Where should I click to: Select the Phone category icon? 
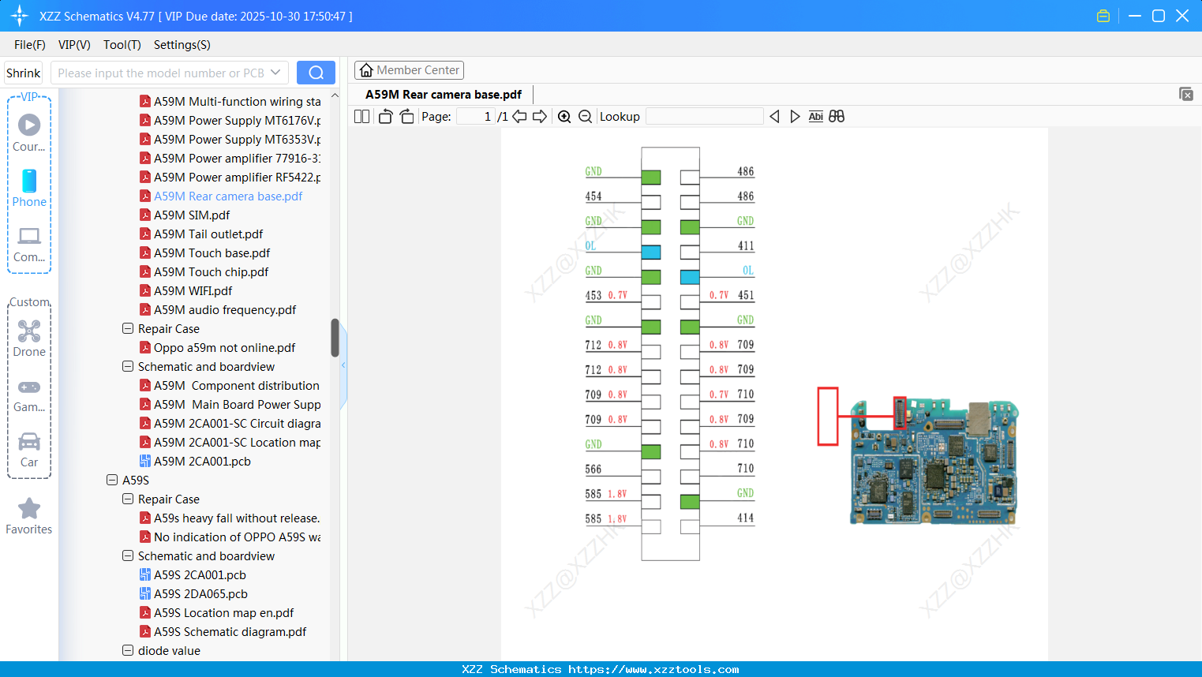(x=29, y=188)
